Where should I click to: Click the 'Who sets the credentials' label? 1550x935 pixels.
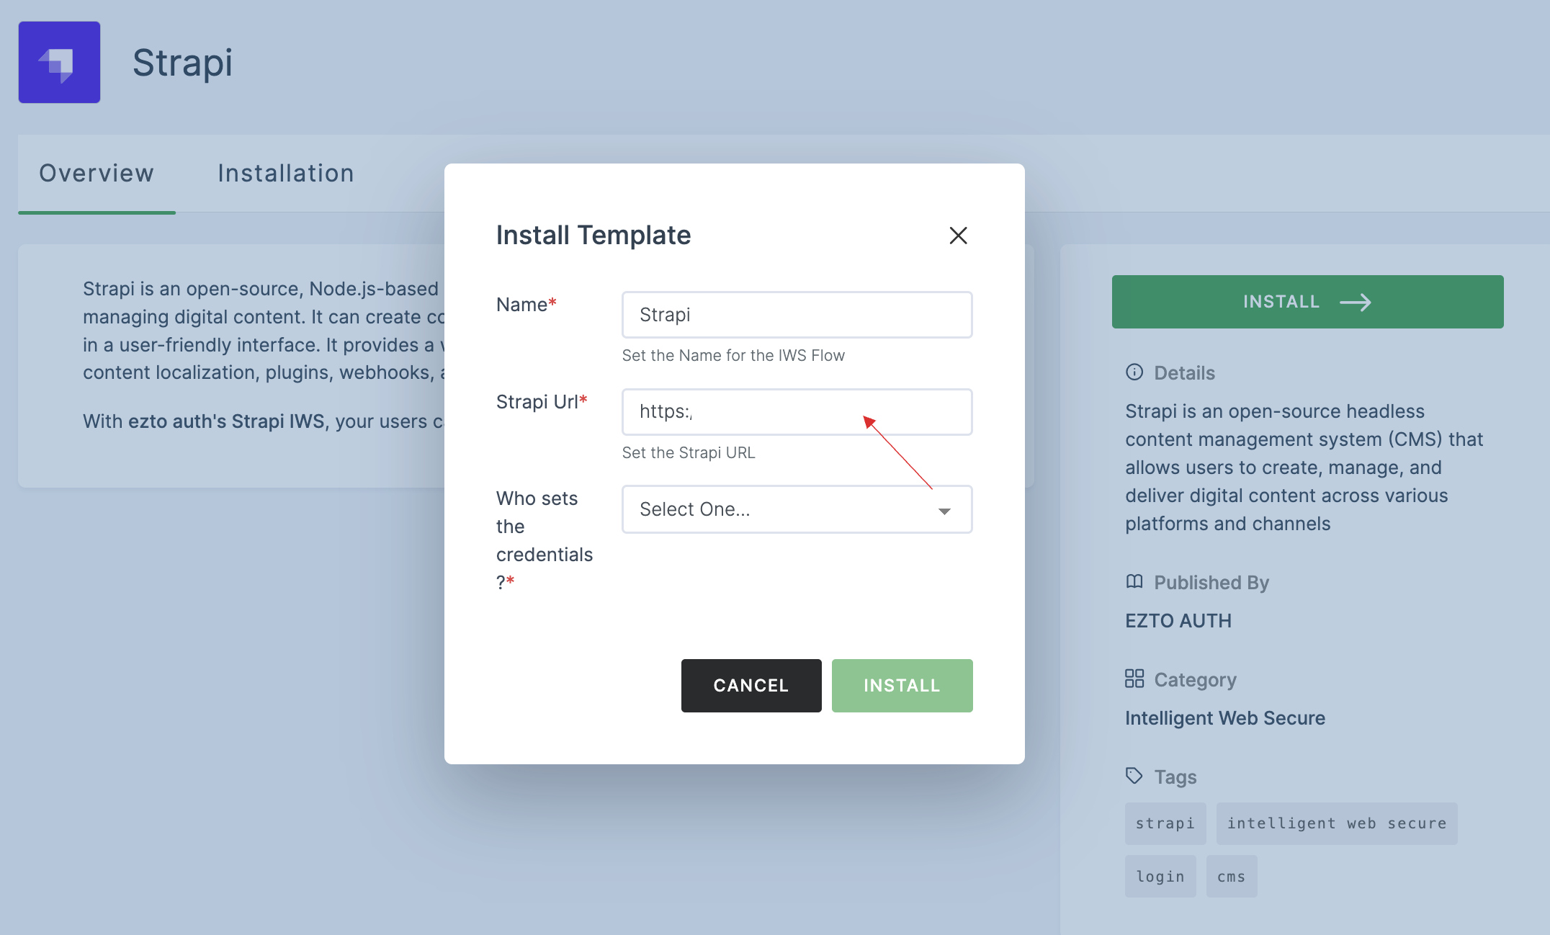click(x=545, y=540)
